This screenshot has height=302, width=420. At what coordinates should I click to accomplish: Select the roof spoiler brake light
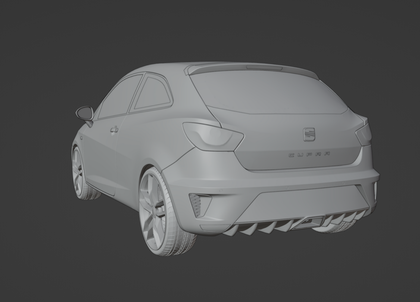click(x=264, y=68)
